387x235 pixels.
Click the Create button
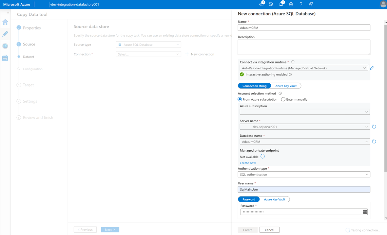coord(248,230)
